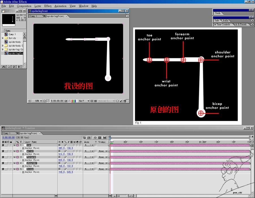Image resolution: width=255 pixels, height=198 pixels.
Task: Click the Draft 3D icon in Timeline
Action: (x=88, y=138)
